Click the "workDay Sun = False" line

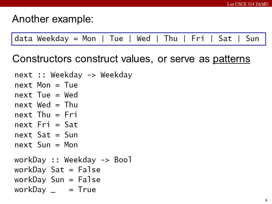pyautogui.click(x=58, y=180)
